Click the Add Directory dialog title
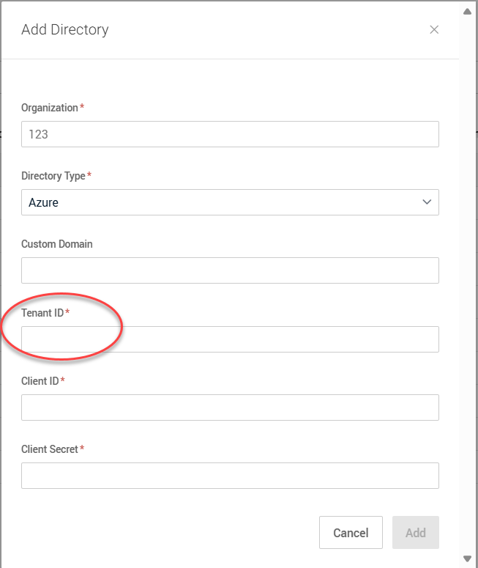 click(x=65, y=30)
